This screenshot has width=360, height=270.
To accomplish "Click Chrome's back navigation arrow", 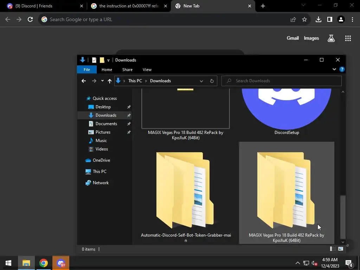I will click(8, 20).
